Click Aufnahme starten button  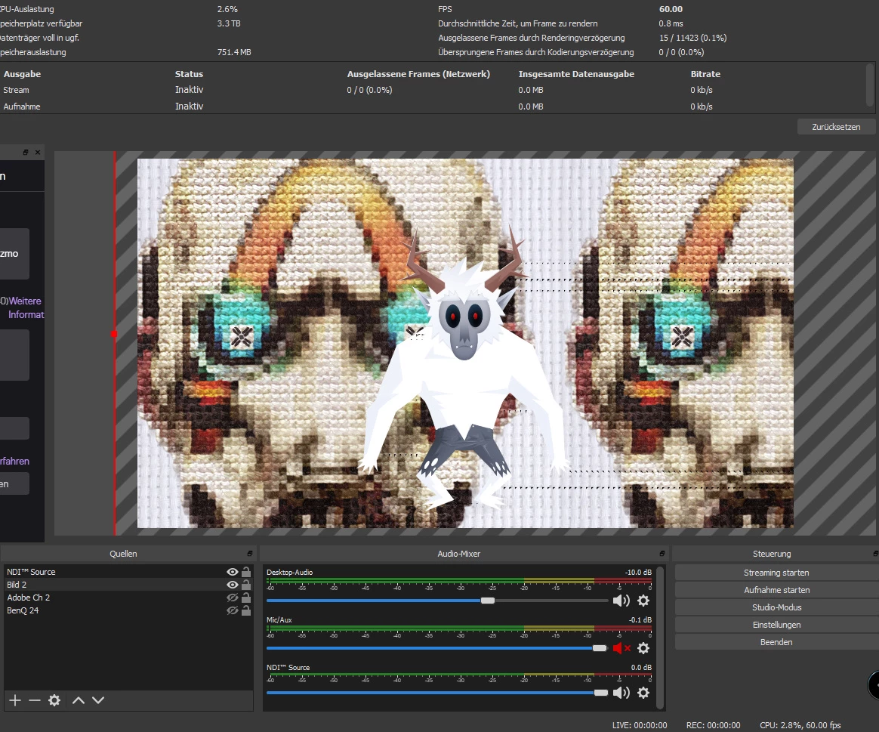pyautogui.click(x=776, y=590)
